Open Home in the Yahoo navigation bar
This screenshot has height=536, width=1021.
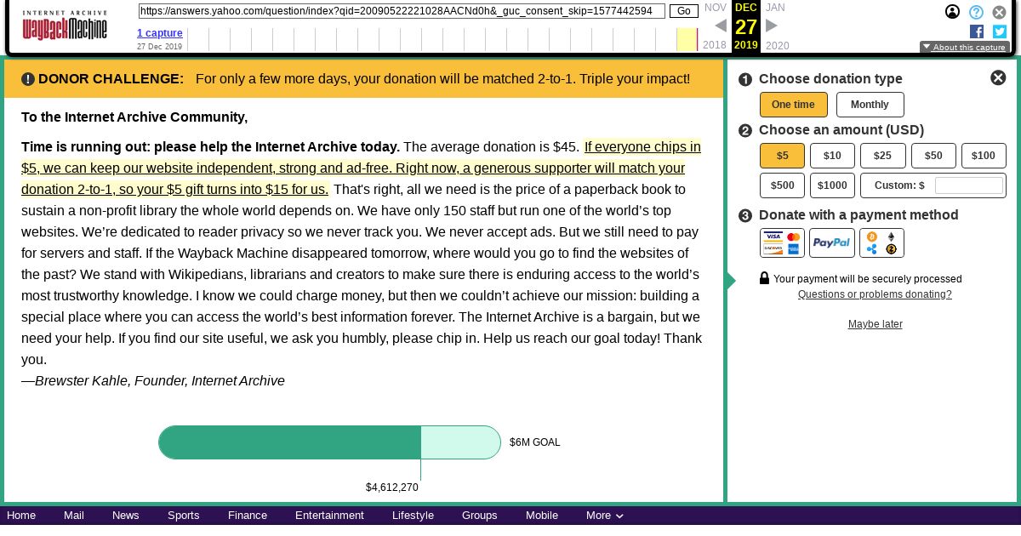21,516
